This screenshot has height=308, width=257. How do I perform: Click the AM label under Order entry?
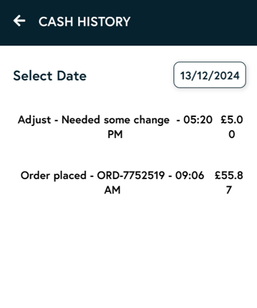pyautogui.click(x=112, y=190)
